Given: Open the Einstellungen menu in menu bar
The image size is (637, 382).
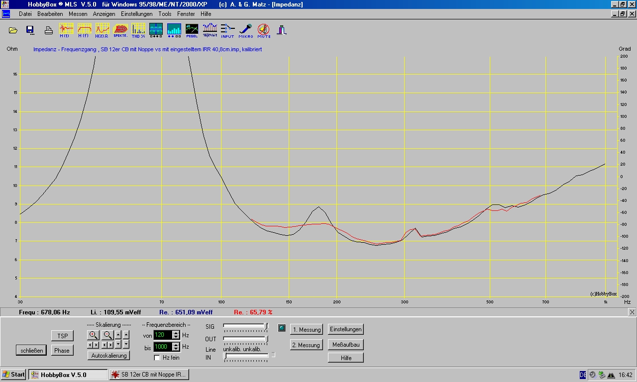Looking at the screenshot, I should [x=136, y=14].
